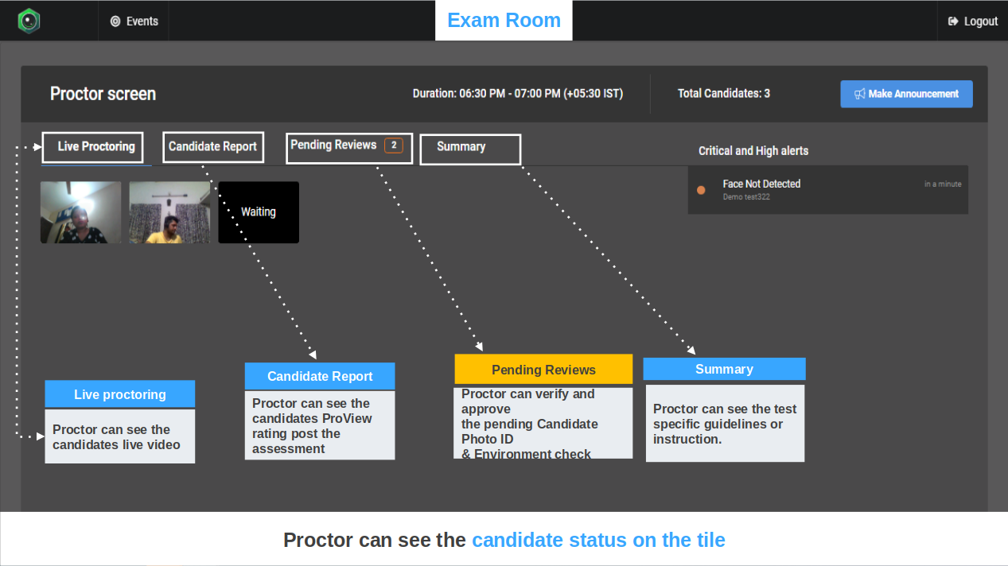Click the Critical and High alerts heading
The height and width of the screenshot is (566, 1008).
753,151
